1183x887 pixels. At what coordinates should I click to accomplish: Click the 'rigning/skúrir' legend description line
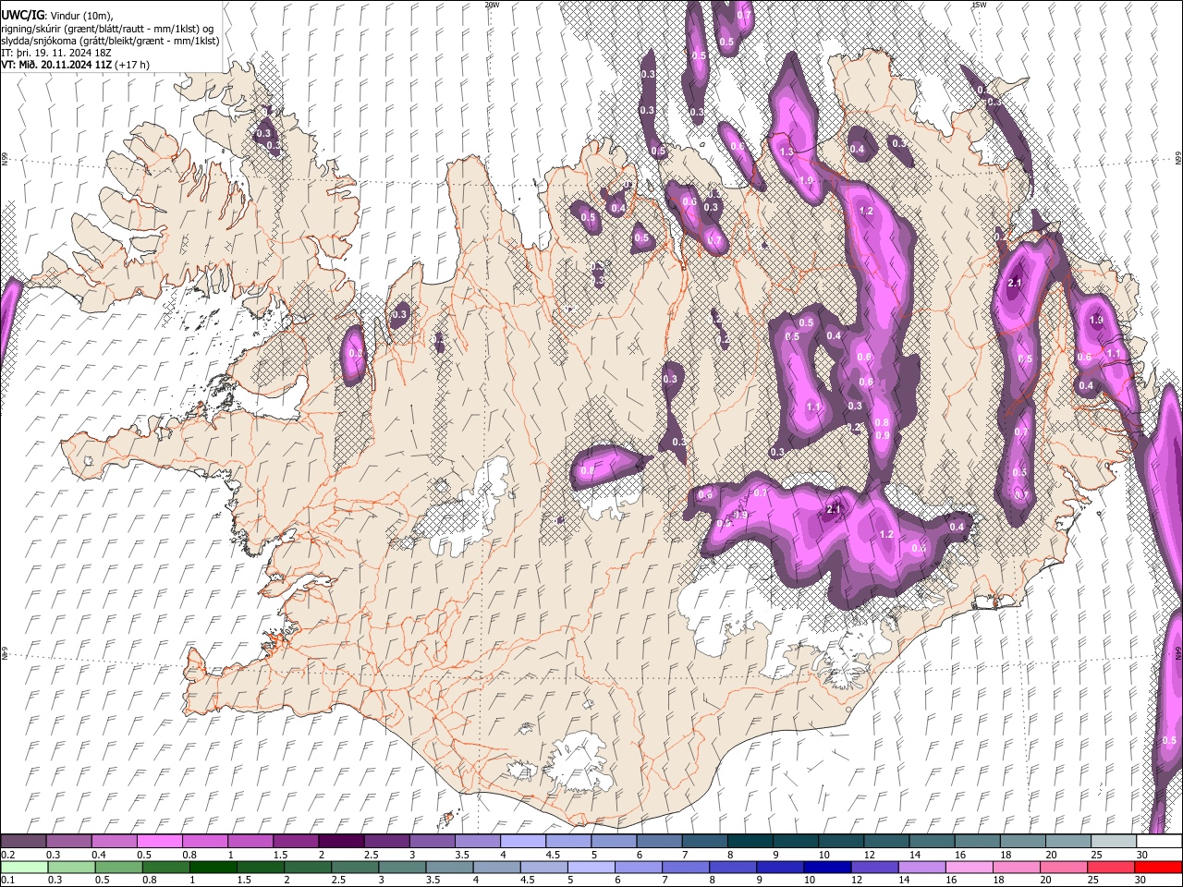pyautogui.click(x=109, y=29)
